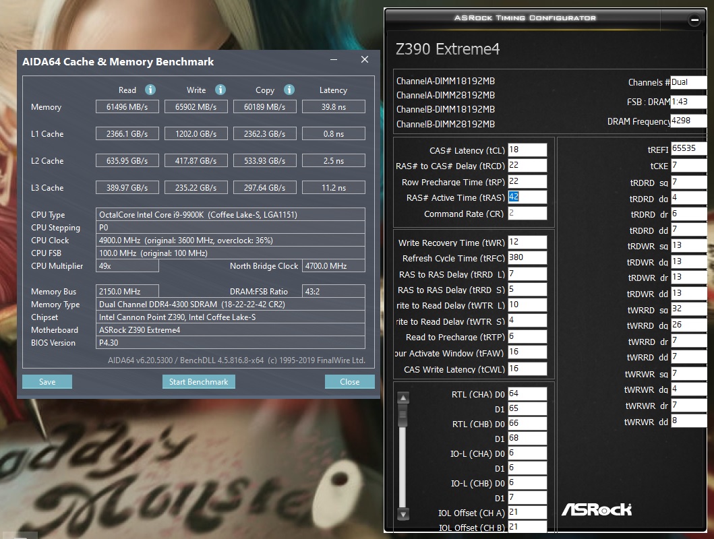Viewport: 714px width, 539px height.
Task: Click the Copy info icon in AIDA64
Action: 289,90
